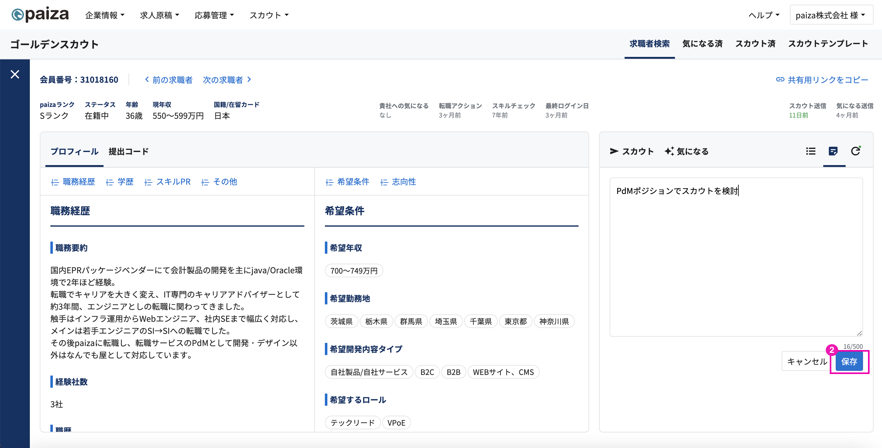Jump to スキルPR section link

pyautogui.click(x=168, y=182)
